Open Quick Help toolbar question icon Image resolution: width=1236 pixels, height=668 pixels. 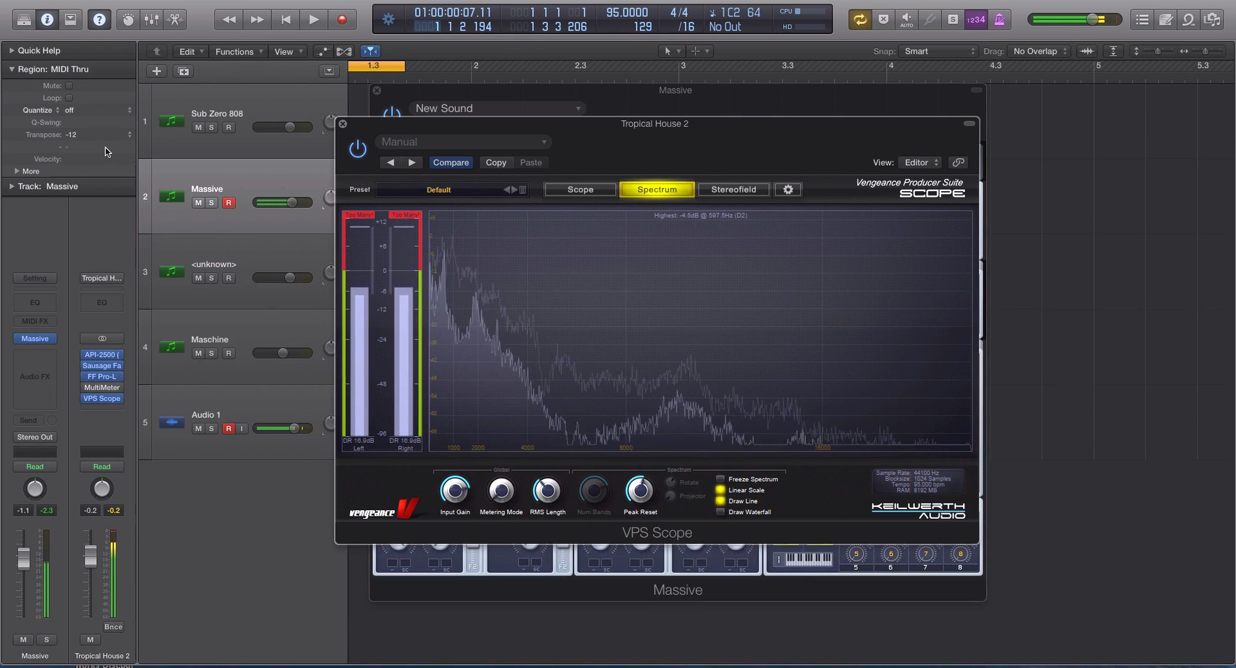[99, 20]
